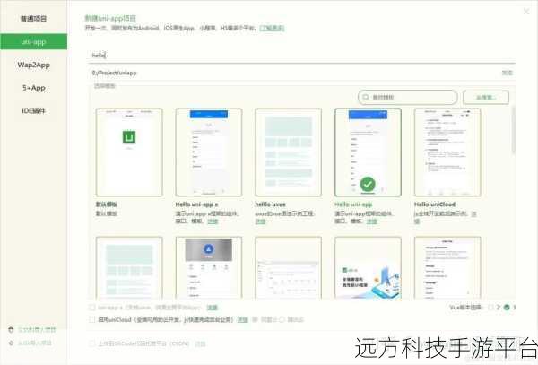Open the 详情 link beside 启用uniCloud
Screen dimensions: 538x365
(x=243, y=320)
